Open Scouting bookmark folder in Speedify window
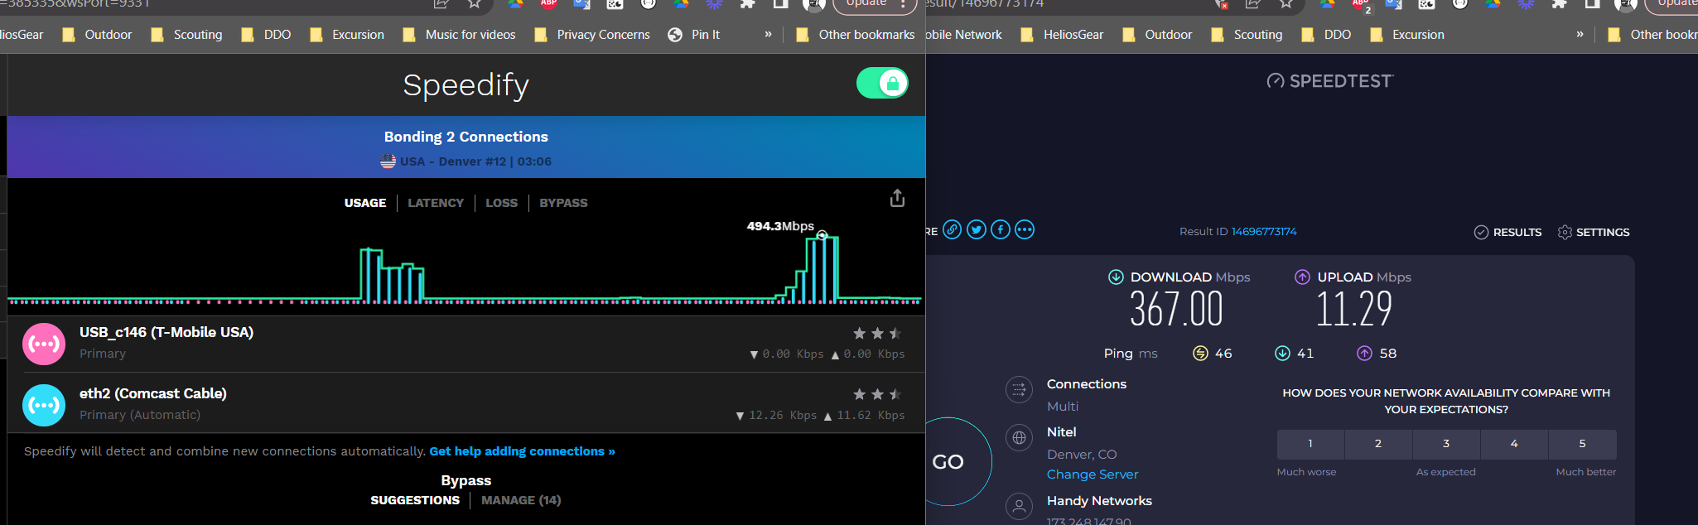Viewport: 1698px width, 525px height. (186, 35)
